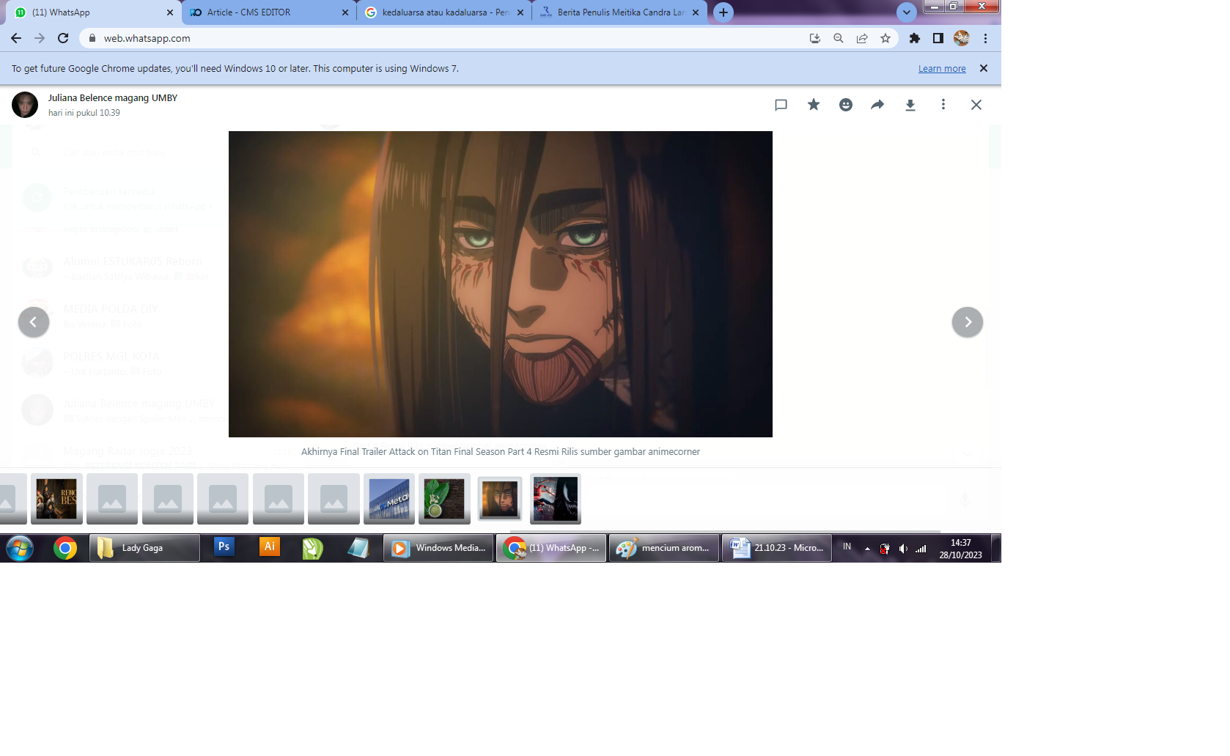This screenshot has height=756, width=1230.
Task: Click sender name Juliana Belence magang UMBY
Action: click(113, 97)
